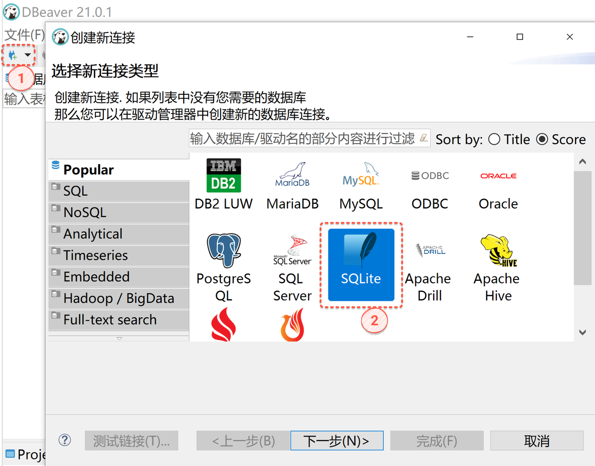595x466 pixels.
Task: Switch to the SQL category
Action: [x=119, y=191]
